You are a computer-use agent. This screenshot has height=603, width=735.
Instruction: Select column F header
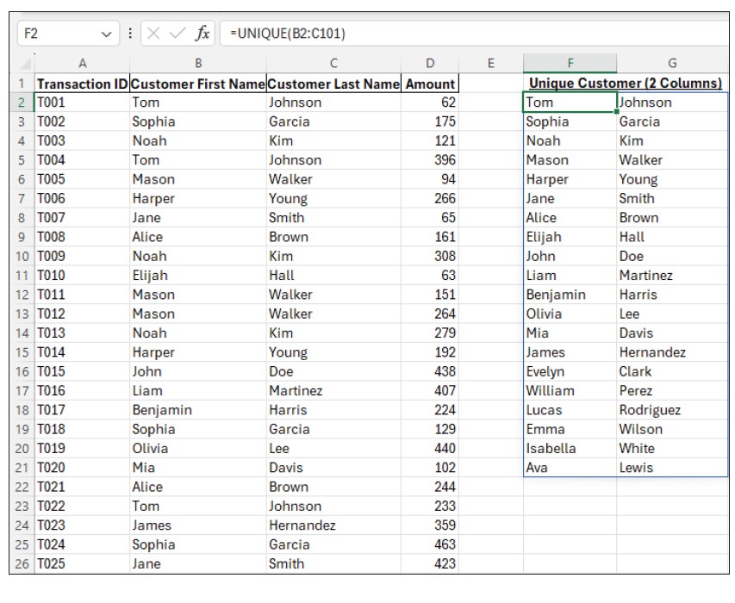(x=570, y=63)
